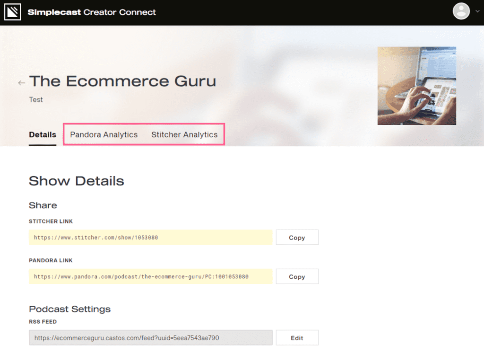Edit the RSS feed URL
Image resolution: width=484 pixels, height=355 pixels.
(297, 337)
